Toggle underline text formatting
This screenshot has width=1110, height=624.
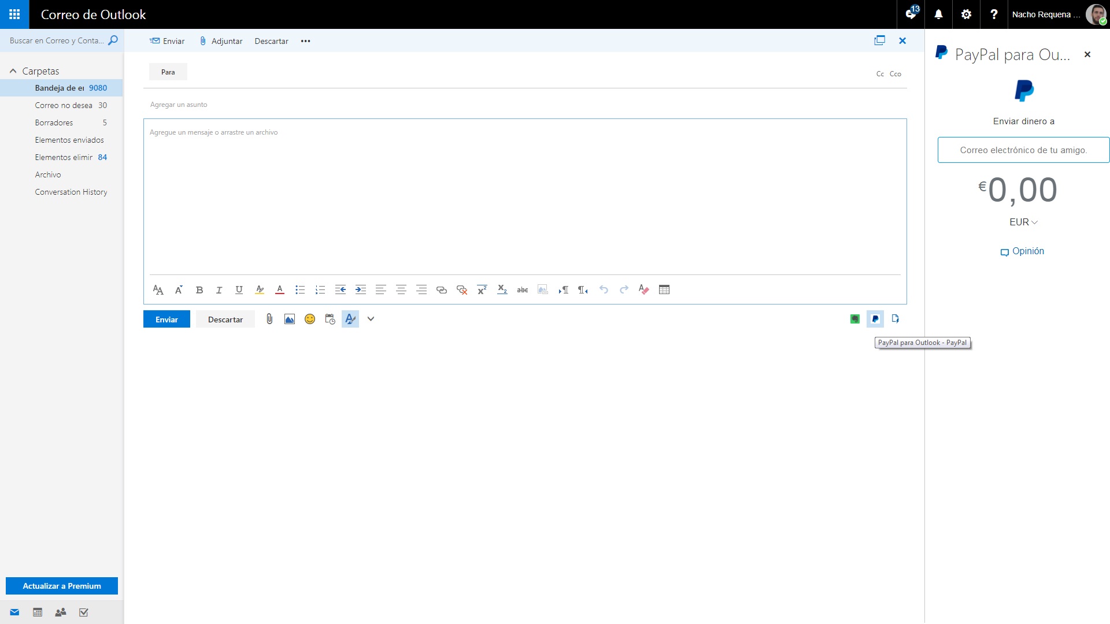pos(239,290)
